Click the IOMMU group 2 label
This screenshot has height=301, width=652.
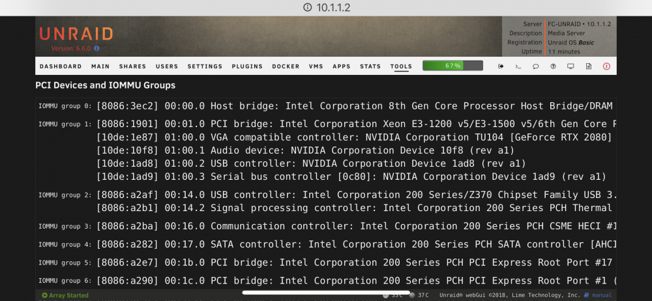tap(65, 195)
